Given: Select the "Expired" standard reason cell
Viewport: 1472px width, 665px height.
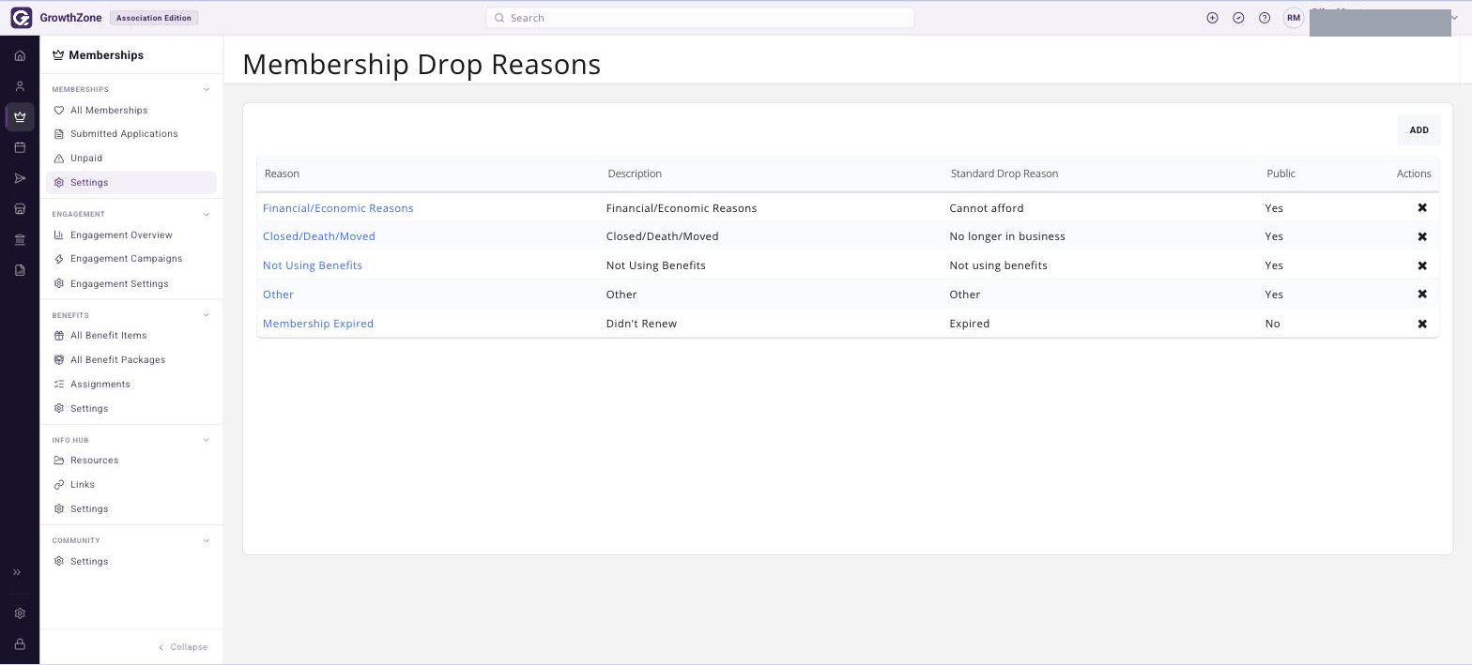Looking at the screenshot, I should click(x=970, y=324).
